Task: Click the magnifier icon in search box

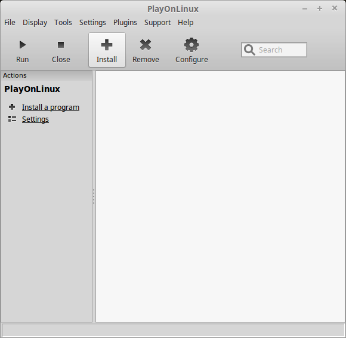Action: [249, 50]
